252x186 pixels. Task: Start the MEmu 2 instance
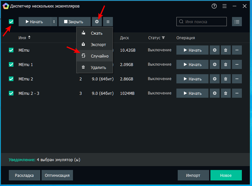point(192,79)
